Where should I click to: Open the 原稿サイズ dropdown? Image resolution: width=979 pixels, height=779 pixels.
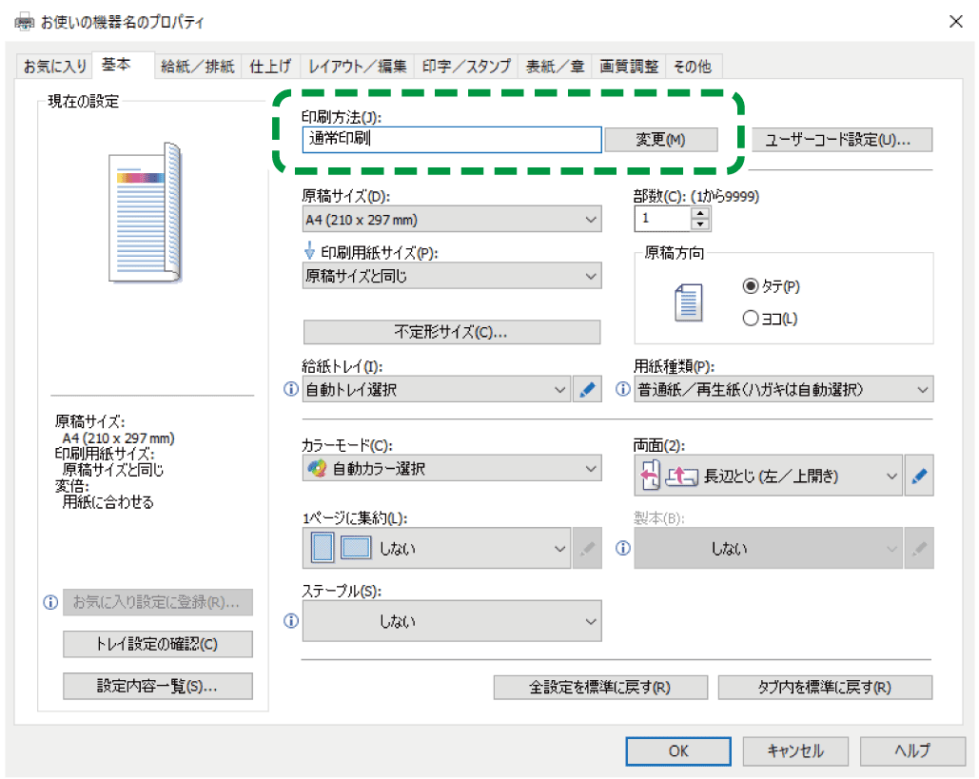point(451,220)
